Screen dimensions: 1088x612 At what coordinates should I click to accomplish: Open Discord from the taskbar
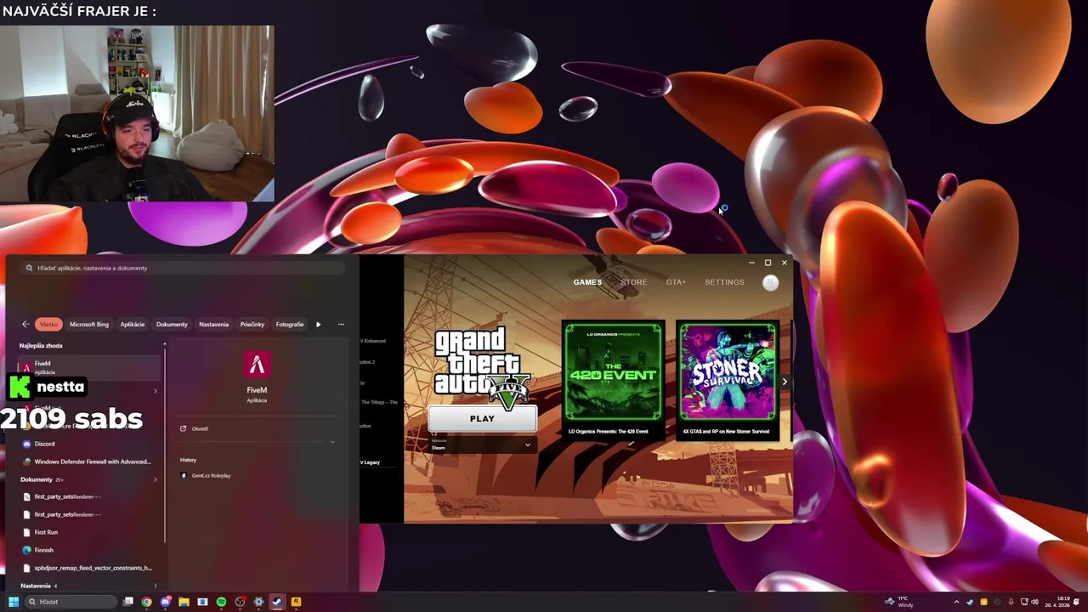[165, 602]
